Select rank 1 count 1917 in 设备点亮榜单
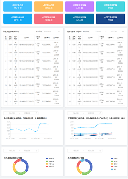The width and height of the screenshot is (128, 179). 10,45
